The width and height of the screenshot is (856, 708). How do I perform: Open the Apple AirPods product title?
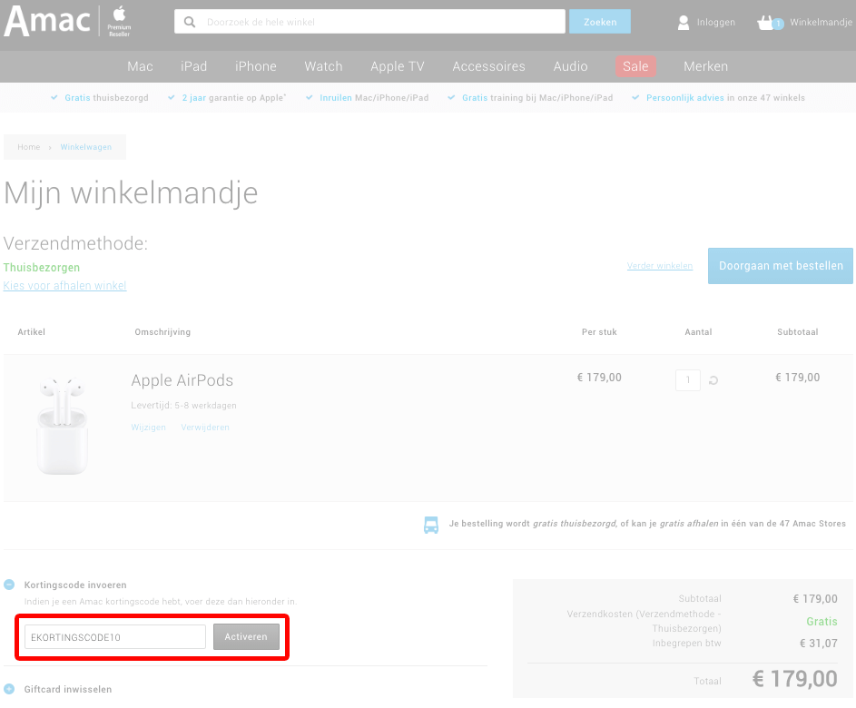(x=182, y=380)
